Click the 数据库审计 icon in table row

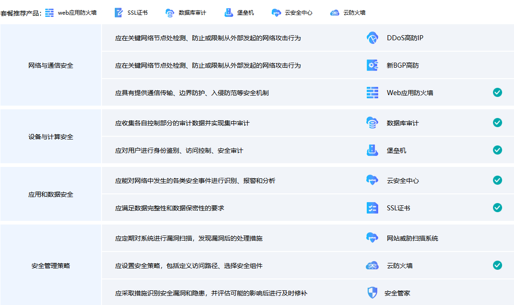pos(372,123)
